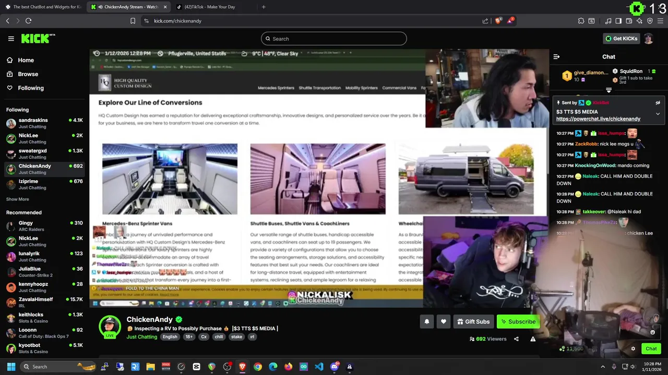Click the address bar URL
The image size is (668, 375).
click(177, 21)
